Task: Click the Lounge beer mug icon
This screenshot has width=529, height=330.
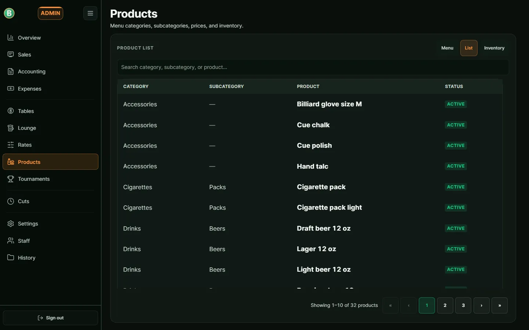Action: (11, 128)
